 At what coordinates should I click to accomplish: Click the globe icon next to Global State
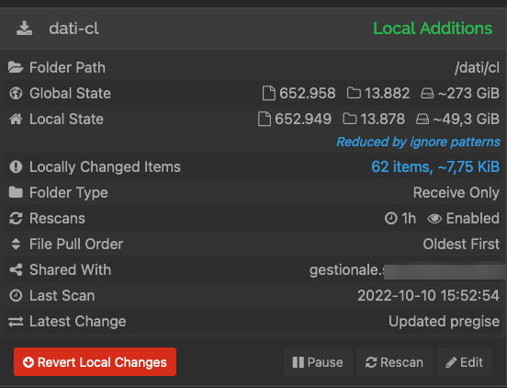[x=16, y=93]
